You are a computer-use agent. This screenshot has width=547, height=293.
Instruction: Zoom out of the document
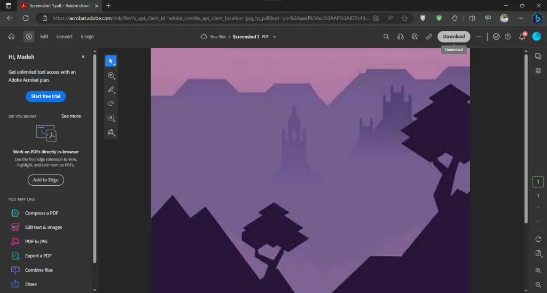tap(538, 285)
